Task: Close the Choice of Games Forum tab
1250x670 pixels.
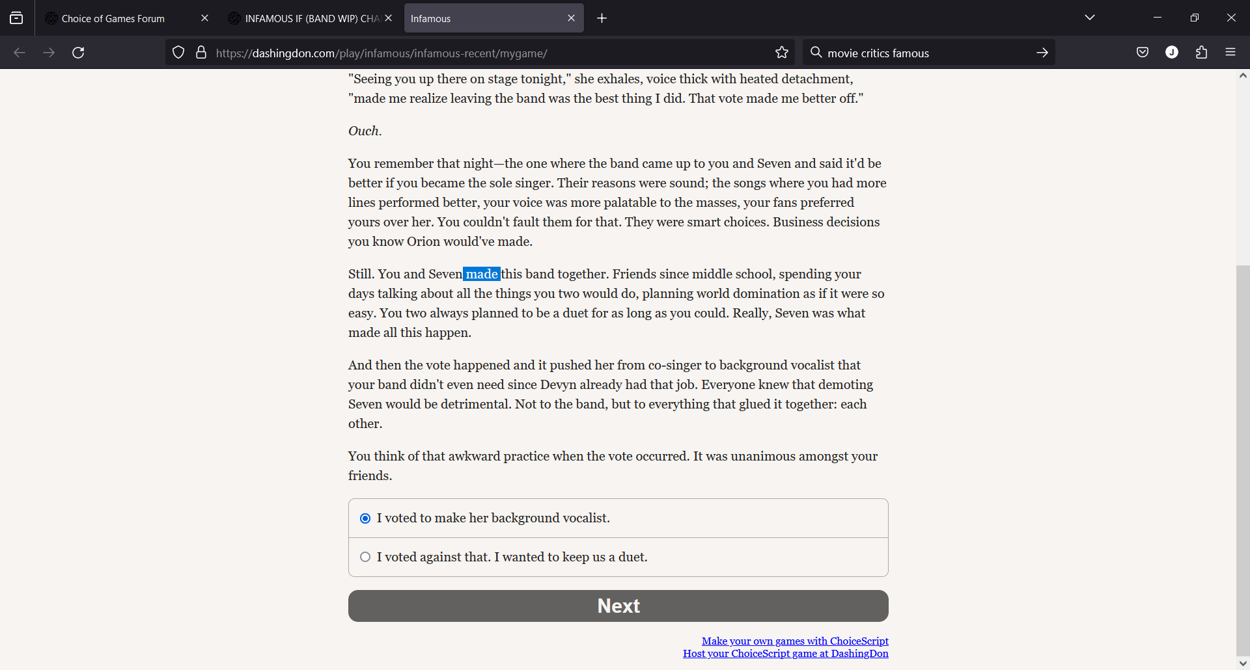Action: [x=204, y=18]
